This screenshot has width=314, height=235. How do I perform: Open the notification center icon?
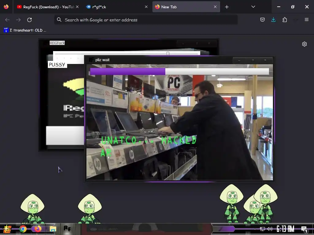tap(304, 229)
